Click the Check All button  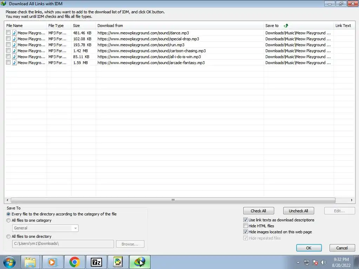click(x=258, y=211)
